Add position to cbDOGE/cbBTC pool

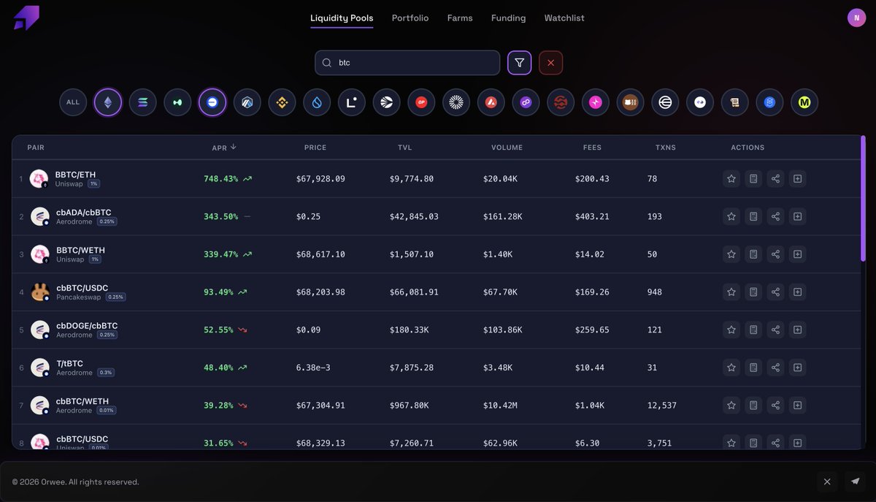[x=797, y=330]
